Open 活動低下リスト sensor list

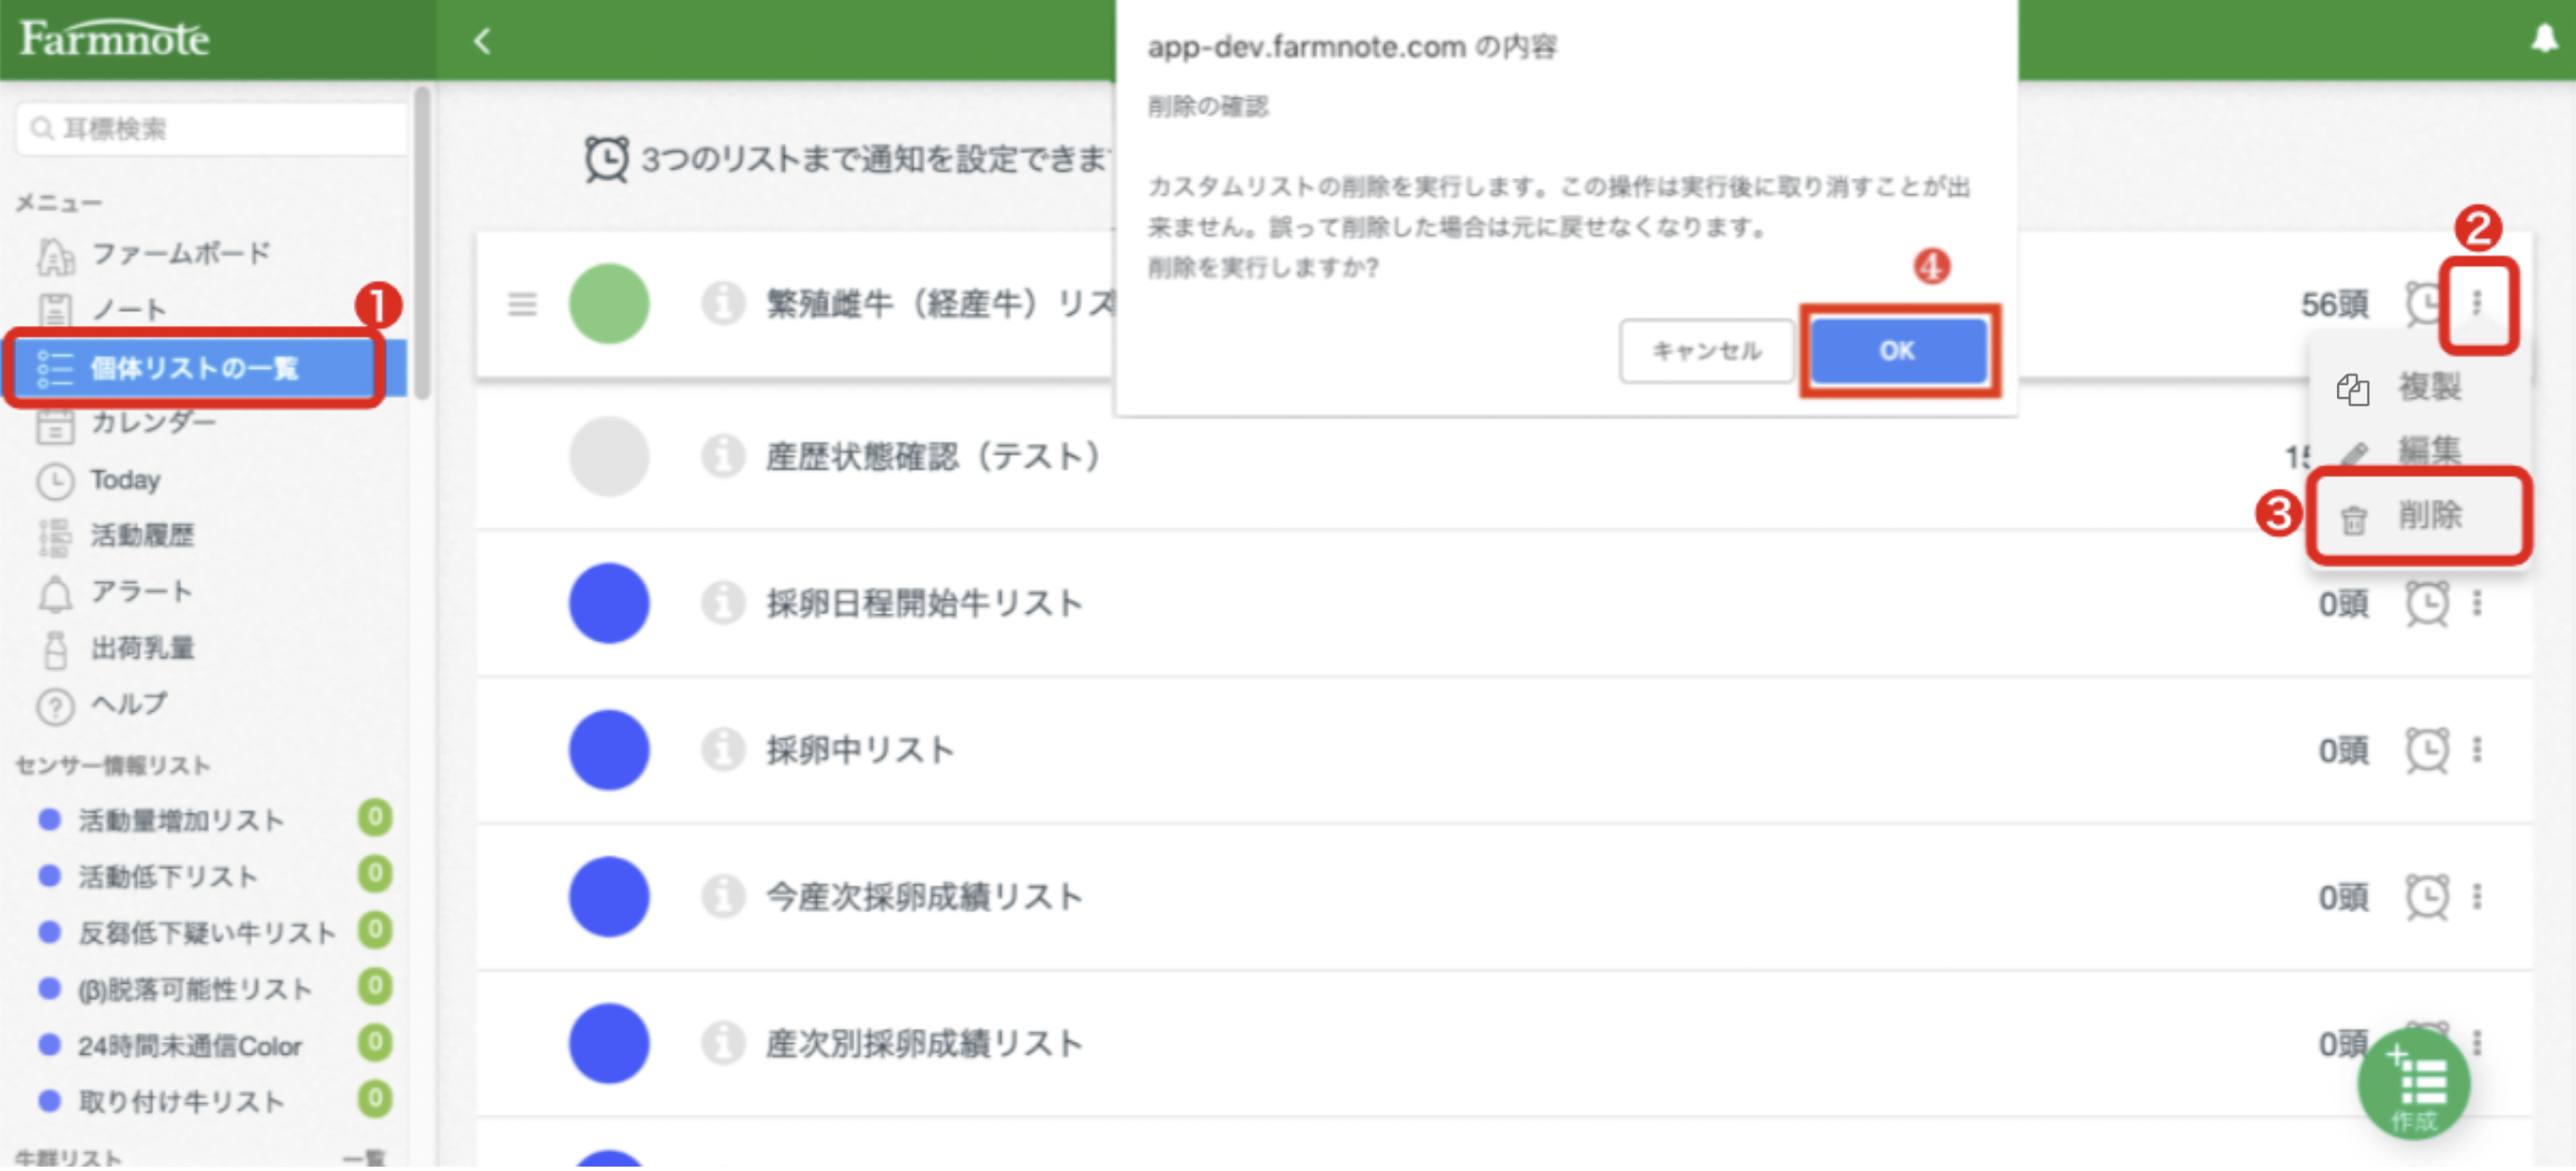click(x=168, y=877)
